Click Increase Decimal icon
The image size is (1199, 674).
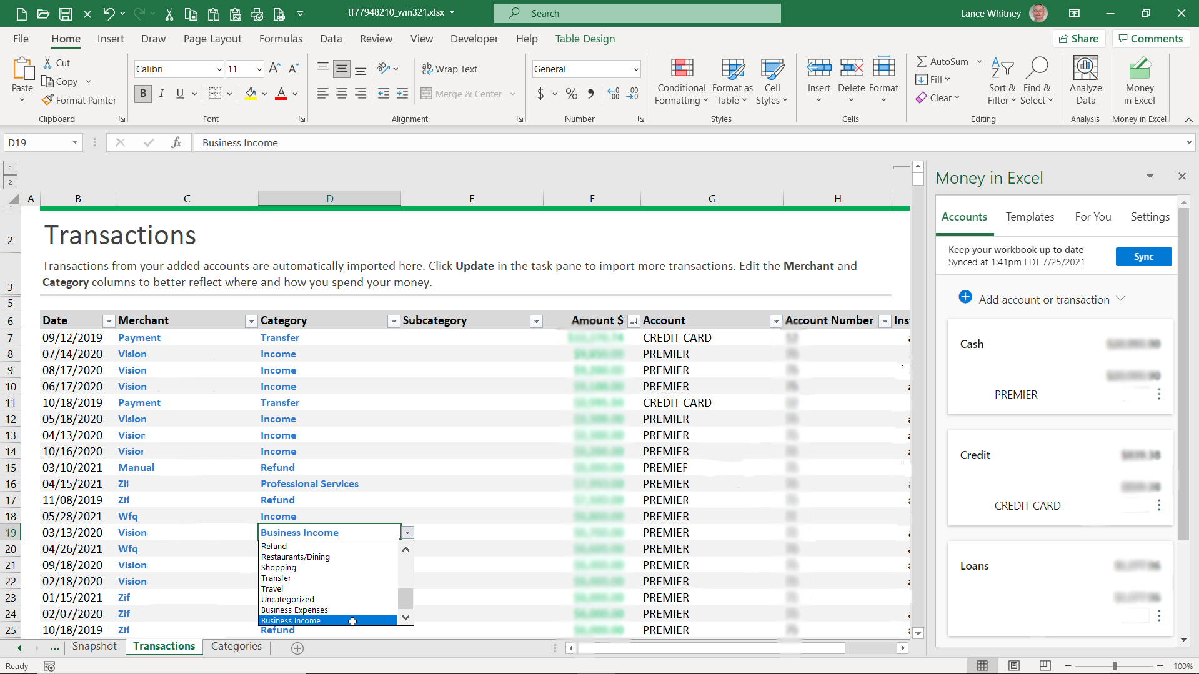pyautogui.click(x=614, y=94)
